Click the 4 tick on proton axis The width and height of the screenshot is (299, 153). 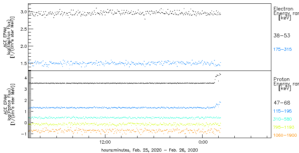[x=25, y=78]
